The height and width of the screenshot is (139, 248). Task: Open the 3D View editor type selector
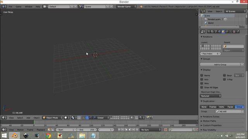[4, 118]
